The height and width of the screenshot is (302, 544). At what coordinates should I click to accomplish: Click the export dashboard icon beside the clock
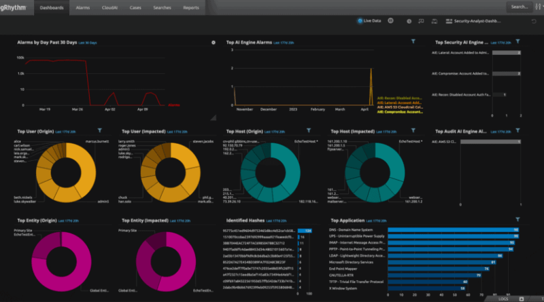pos(421,21)
